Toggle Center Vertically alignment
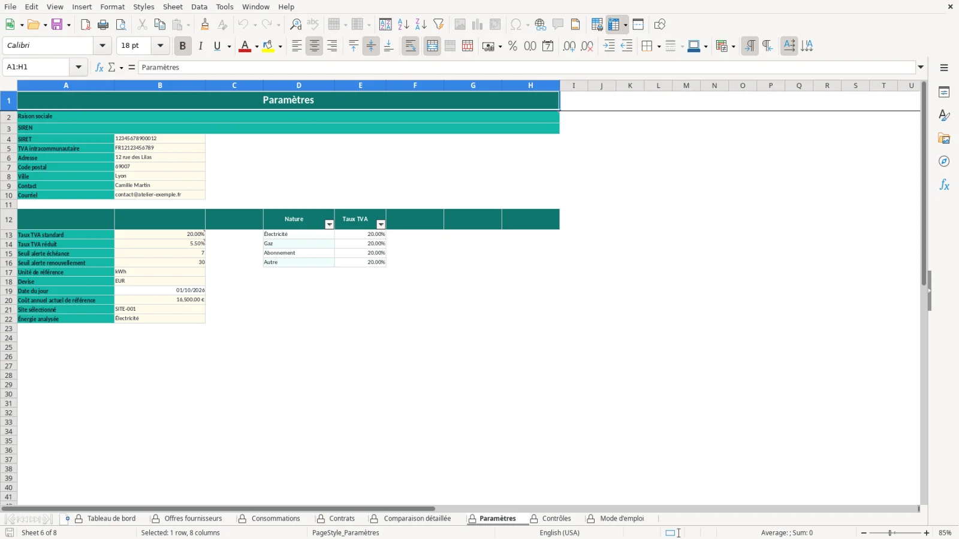Image resolution: width=959 pixels, height=539 pixels. point(371,46)
